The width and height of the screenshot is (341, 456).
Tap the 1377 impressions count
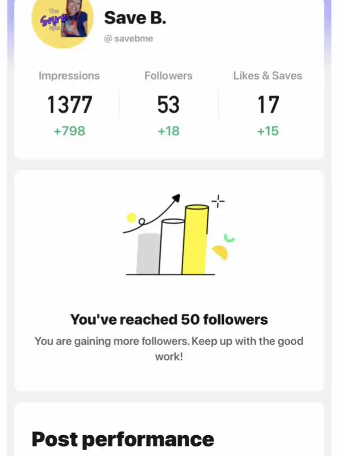69,105
